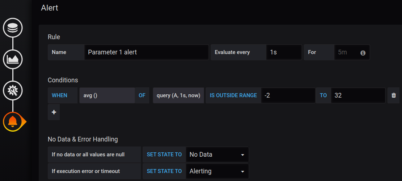Add a new condition with plus button
Screen dimensions: 402x181
point(54,112)
